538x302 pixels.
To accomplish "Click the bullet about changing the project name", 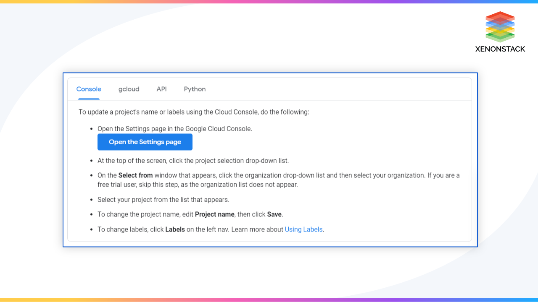I will click(x=190, y=214).
